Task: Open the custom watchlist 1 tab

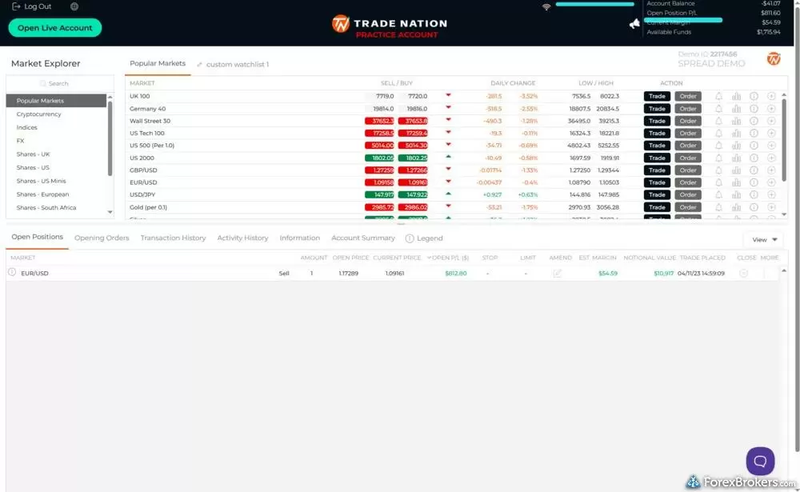Action: pyautogui.click(x=238, y=64)
